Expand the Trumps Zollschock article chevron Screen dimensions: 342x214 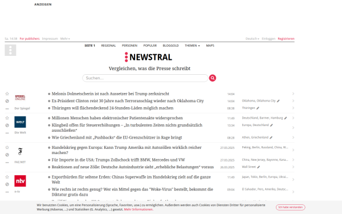[x=293, y=160]
